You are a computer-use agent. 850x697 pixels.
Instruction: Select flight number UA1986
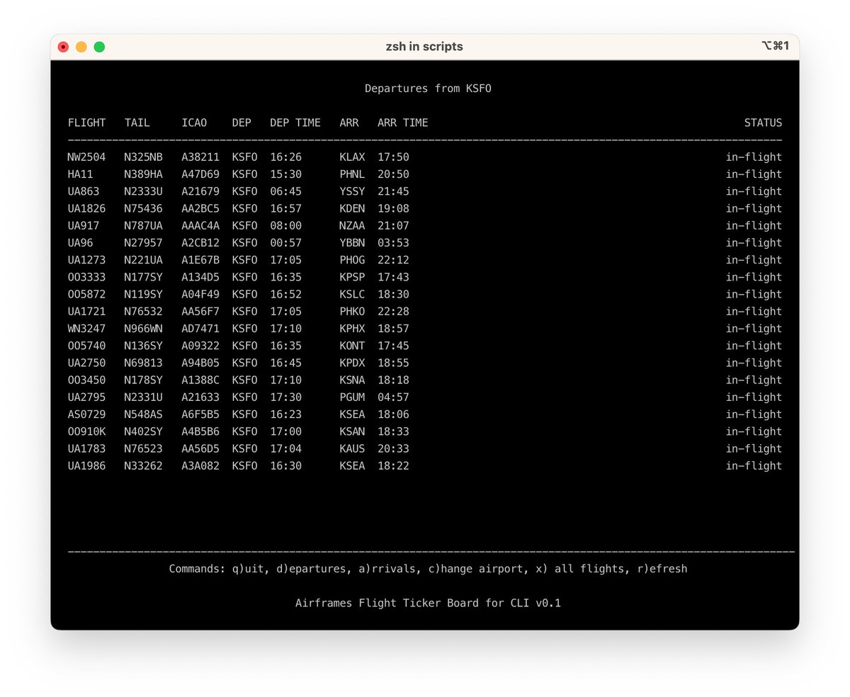(x=86, y=465)
